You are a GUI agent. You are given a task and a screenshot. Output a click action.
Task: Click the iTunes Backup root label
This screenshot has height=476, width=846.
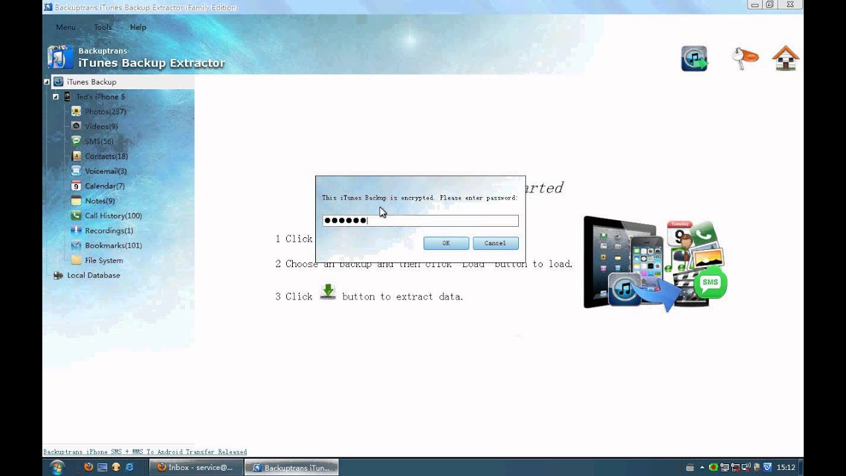click(x=92, y=82)
